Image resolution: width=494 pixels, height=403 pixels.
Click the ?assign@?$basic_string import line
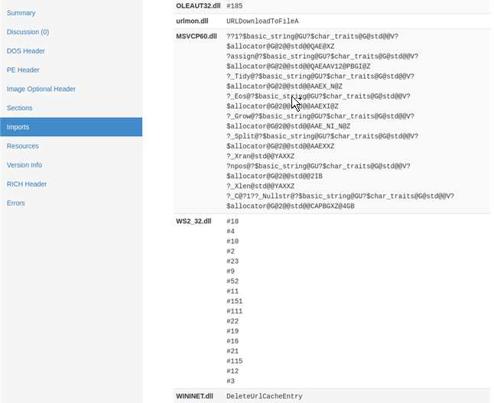point(322,56)
